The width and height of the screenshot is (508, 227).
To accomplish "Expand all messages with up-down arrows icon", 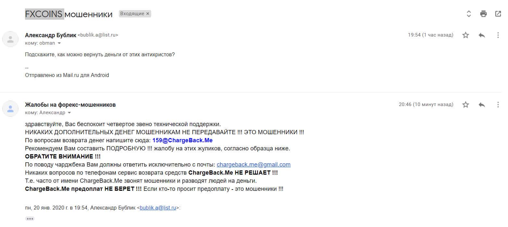I will 469,14.
